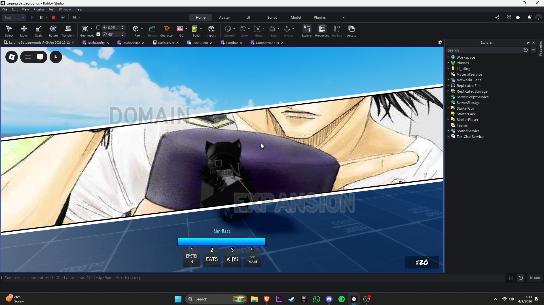Screen dimensions: 544x305
Task: Click the Explorer search field
Action: (484, 50)
